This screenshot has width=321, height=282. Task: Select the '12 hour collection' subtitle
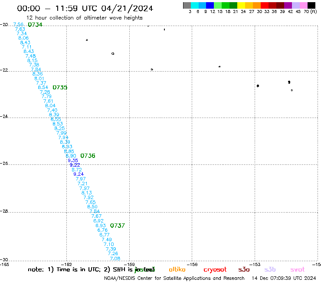[84, 18]
